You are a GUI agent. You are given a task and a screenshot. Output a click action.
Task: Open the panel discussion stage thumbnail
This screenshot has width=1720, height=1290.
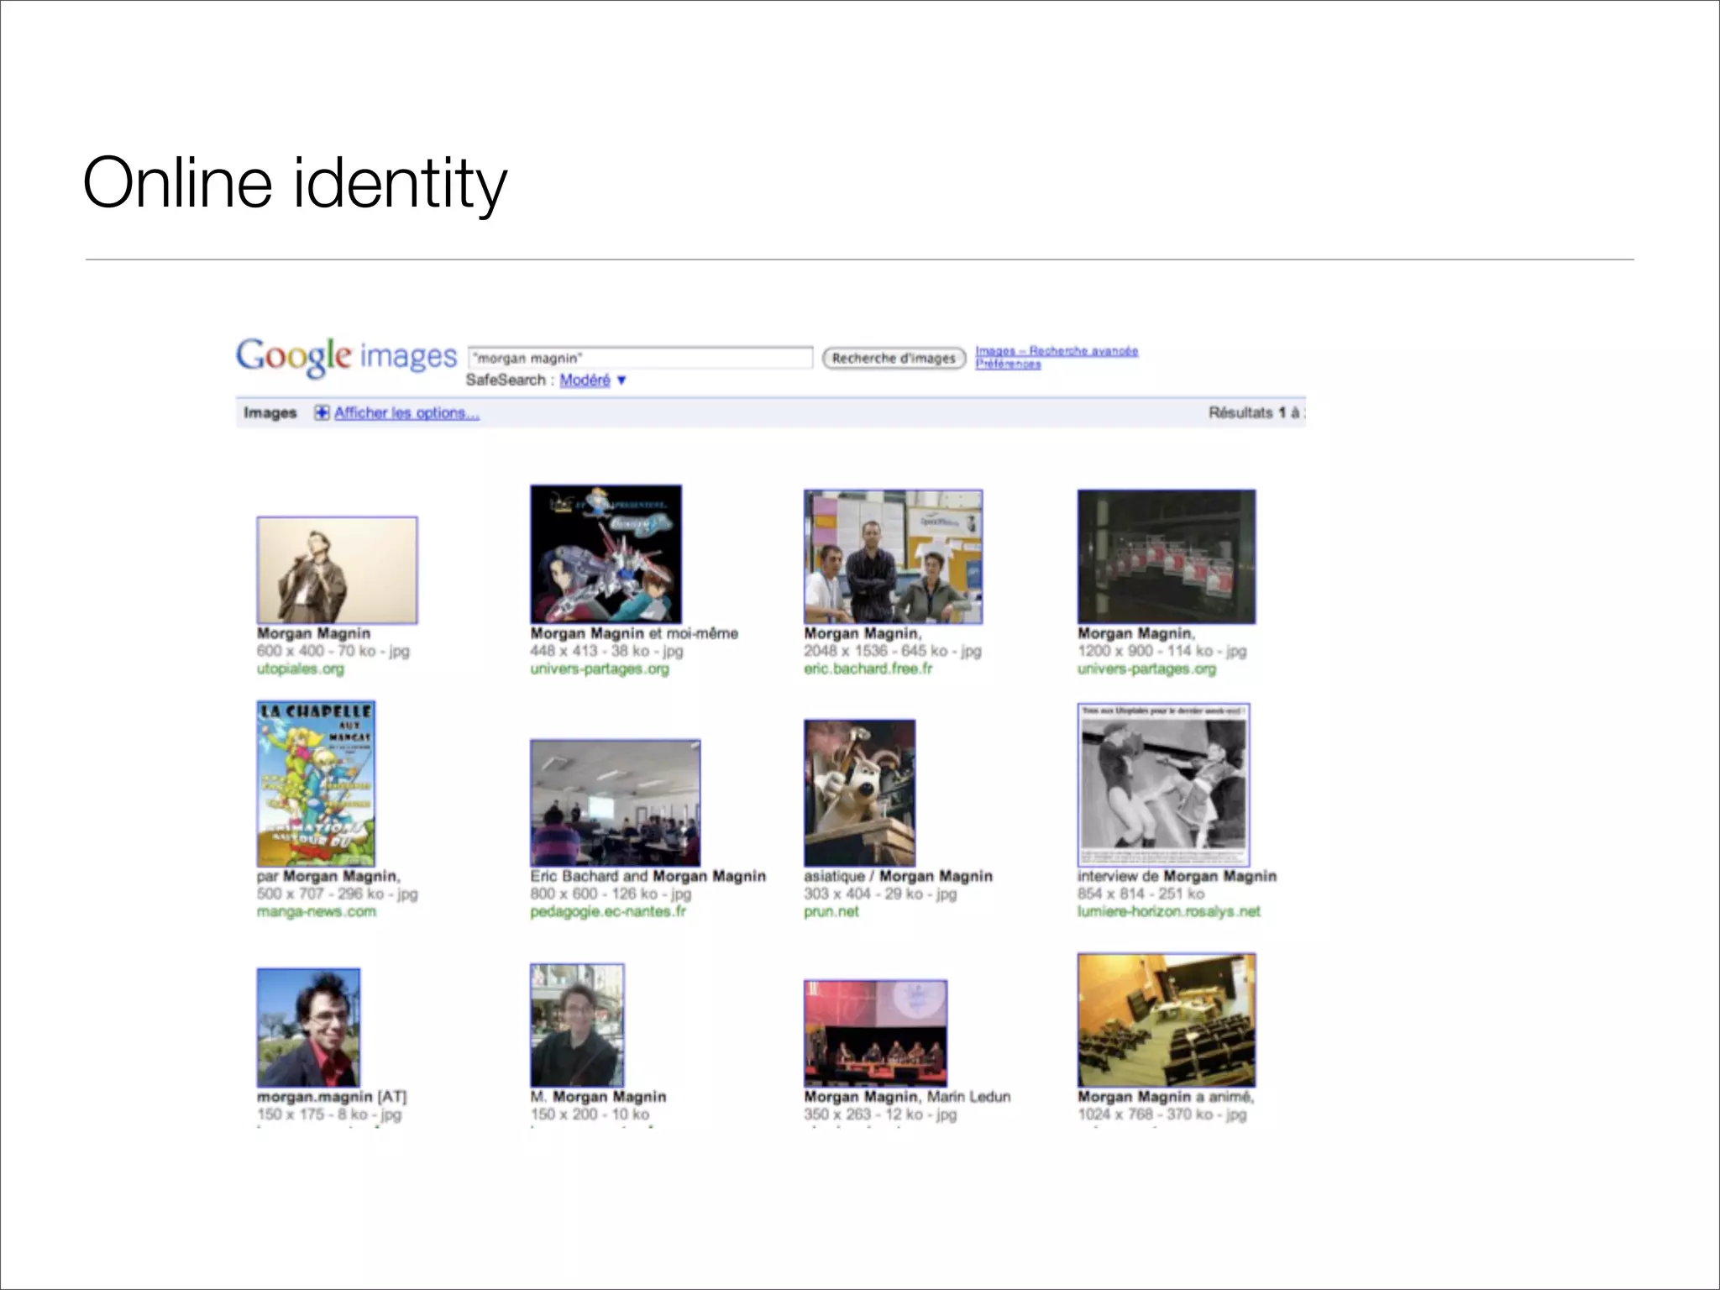pyautogui.click(x=875, y=1032)
